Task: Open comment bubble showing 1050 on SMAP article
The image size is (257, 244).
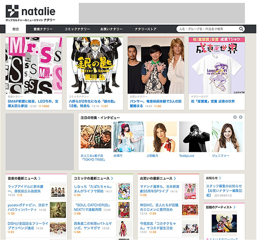Action: tap(44, 106)
